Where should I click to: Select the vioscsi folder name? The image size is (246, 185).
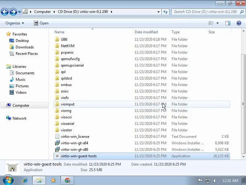[66, 117]
